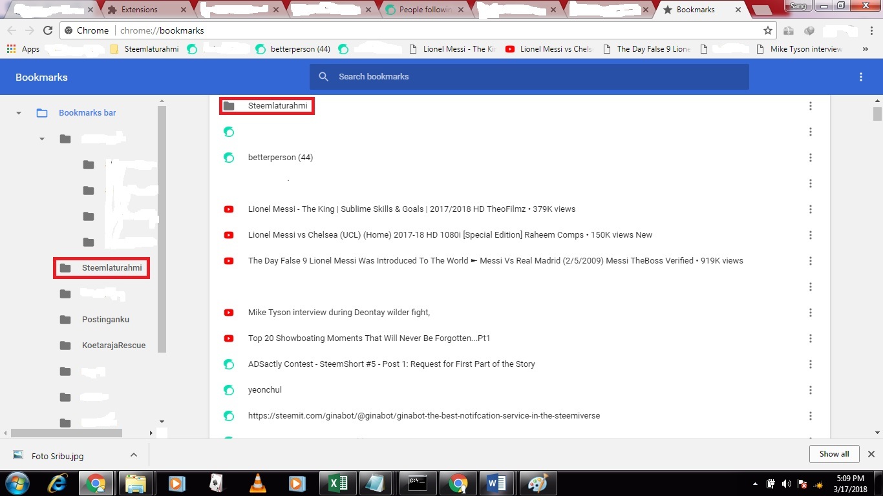Image resolution: width=883 pixels, height=496 pixels.
Task: Click the YouTube icon next to Lionel Messi - The King
Action: tap(228, 209)
